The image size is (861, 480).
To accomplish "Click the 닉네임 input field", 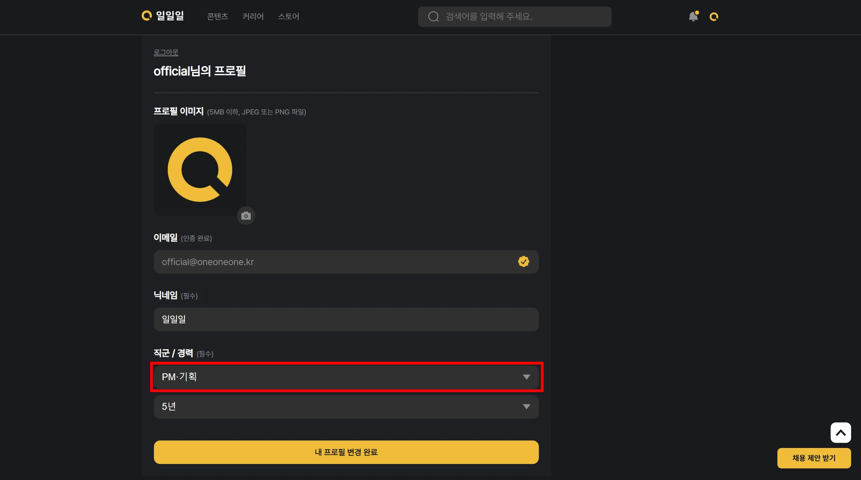I will click(x=346, y=319).
